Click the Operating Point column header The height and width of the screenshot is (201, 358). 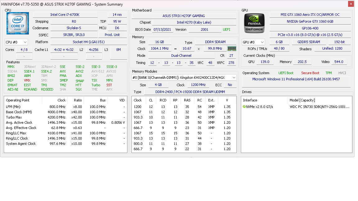(23, 100)
